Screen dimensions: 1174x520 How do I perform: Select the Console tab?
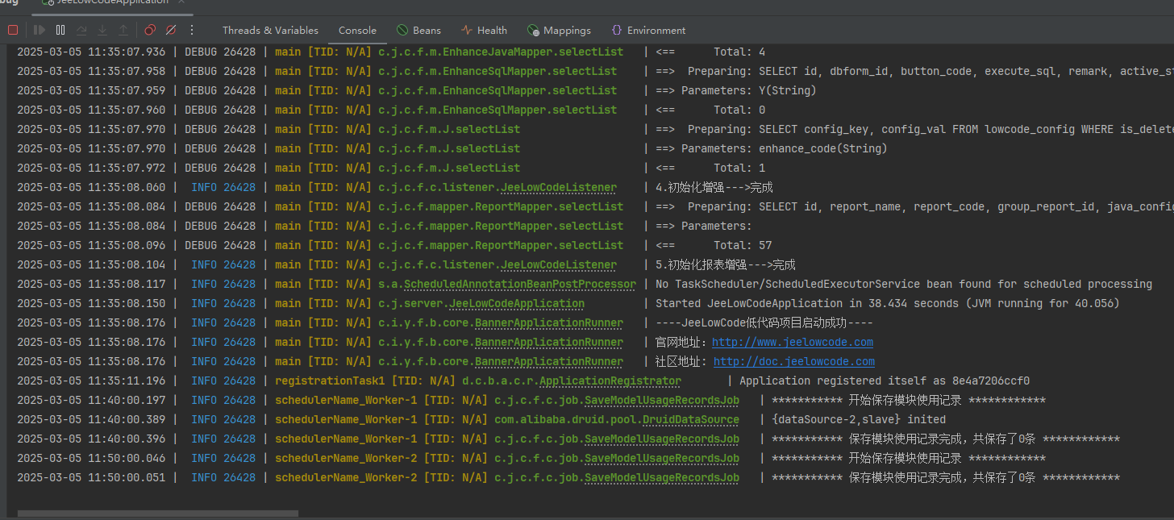click(357, 31)
